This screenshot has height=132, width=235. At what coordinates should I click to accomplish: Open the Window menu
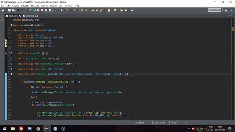69,6
